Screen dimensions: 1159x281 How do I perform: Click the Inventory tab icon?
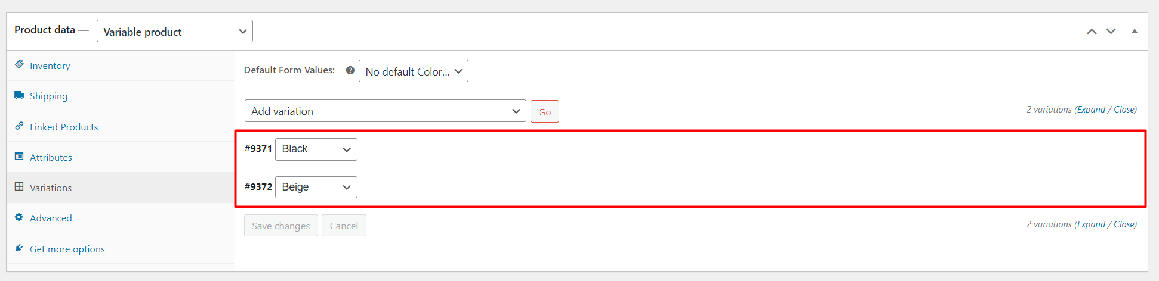click(19, 64)
